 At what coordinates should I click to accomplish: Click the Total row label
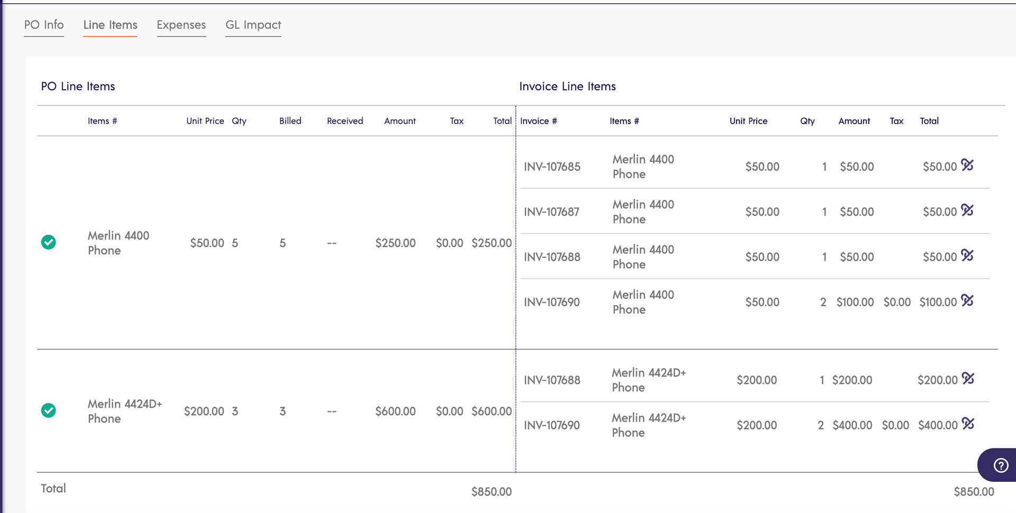click(53, 488)
